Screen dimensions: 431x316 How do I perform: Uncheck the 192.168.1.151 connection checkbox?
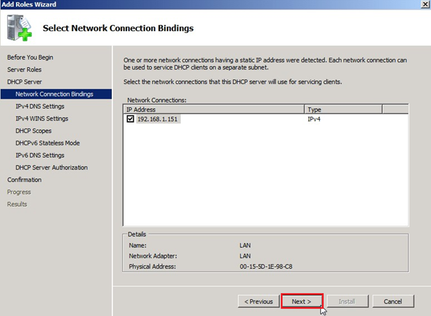coord(130,119)
